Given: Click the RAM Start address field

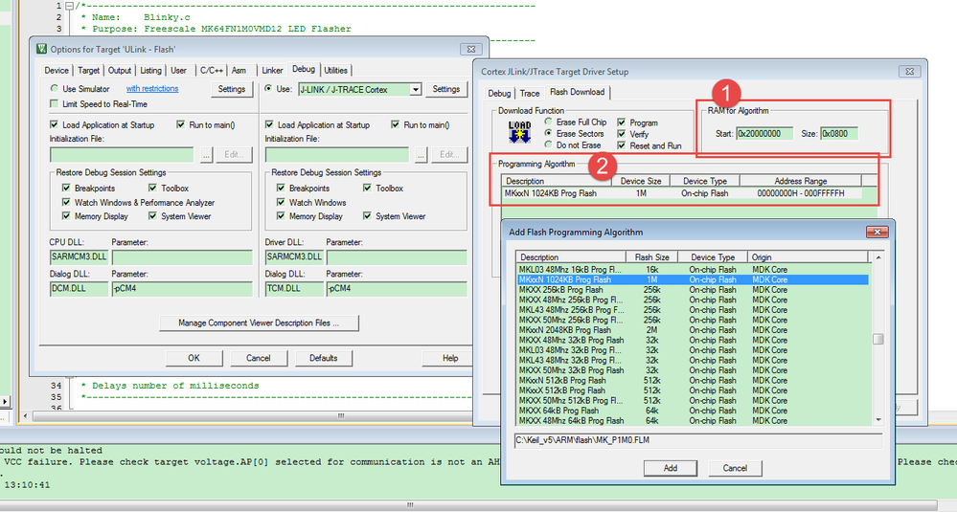Looking at the screenshot, I should (764, 133).
